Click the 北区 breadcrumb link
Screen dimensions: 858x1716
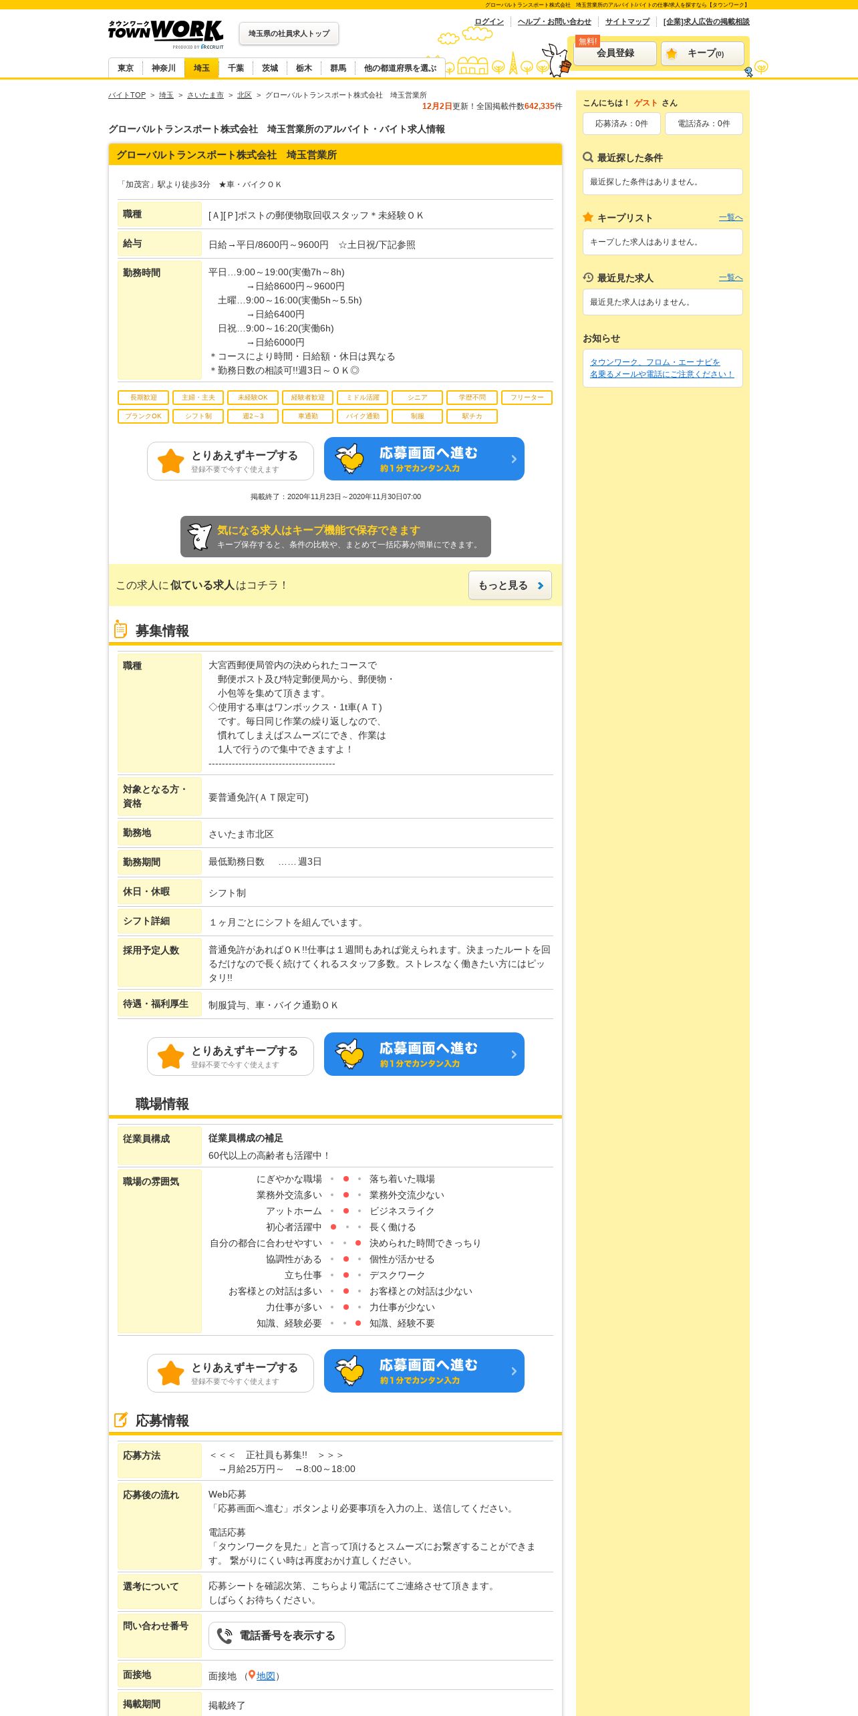pos(245,95)
